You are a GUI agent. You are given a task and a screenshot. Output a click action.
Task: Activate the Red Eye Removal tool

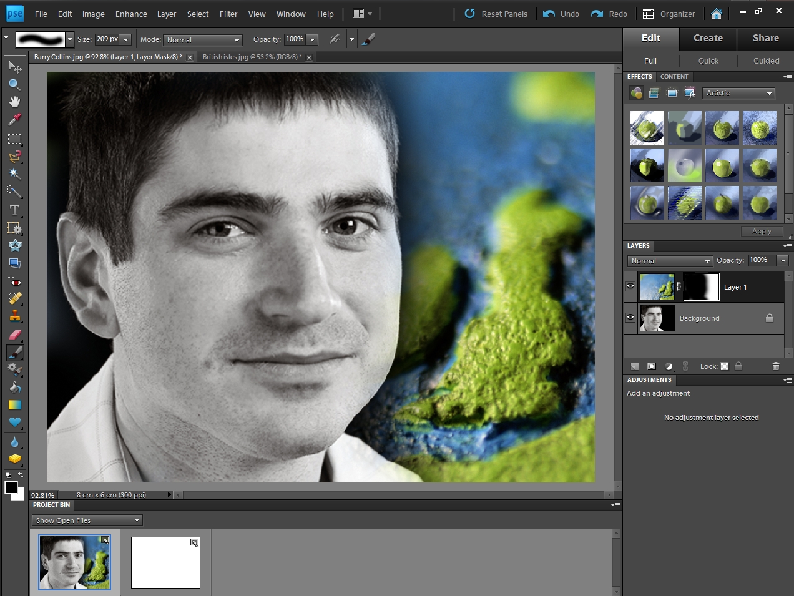(x=14, y=281)
